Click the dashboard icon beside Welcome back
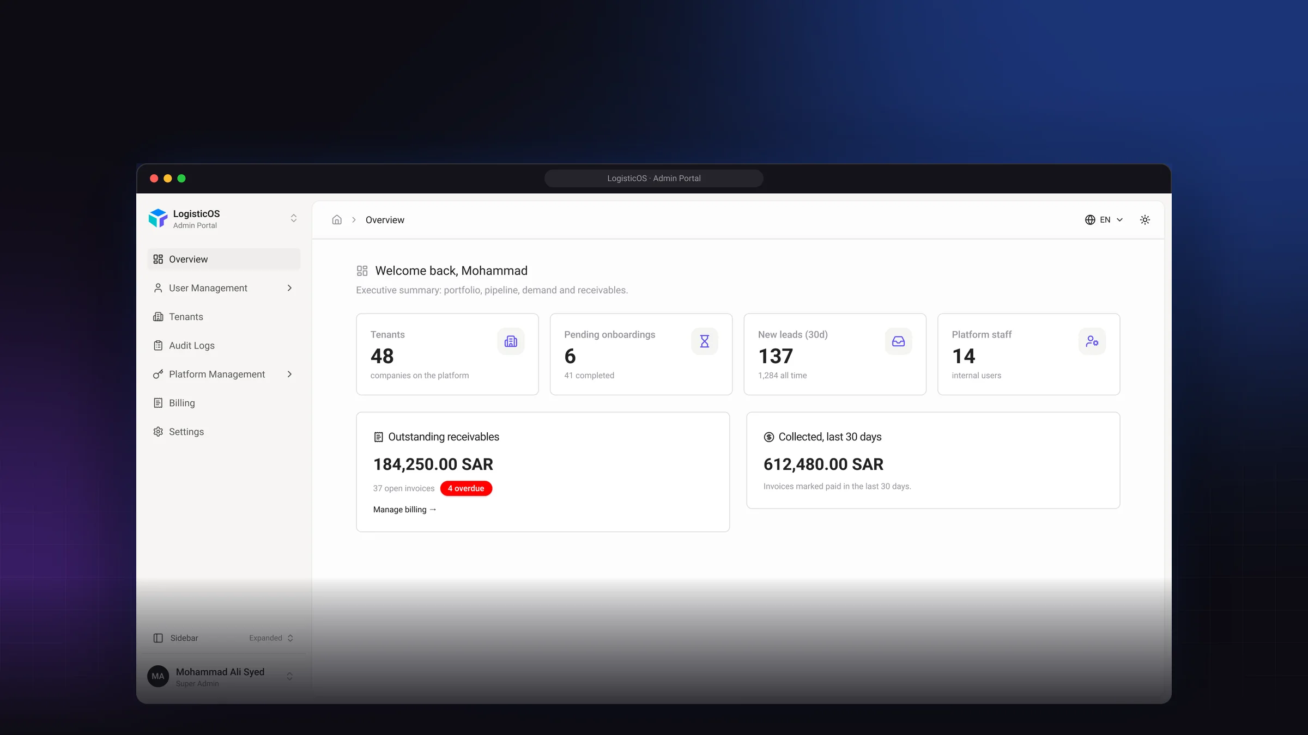The height and width of the screenshot is (735, 1308). [362, 271]
